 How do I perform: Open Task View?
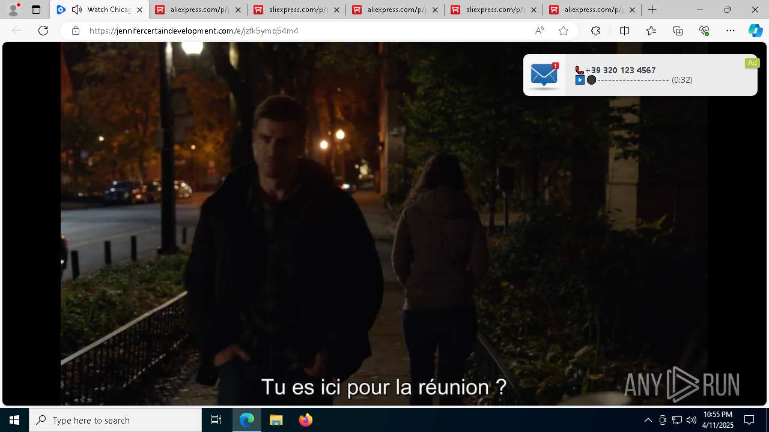point(216,420)
